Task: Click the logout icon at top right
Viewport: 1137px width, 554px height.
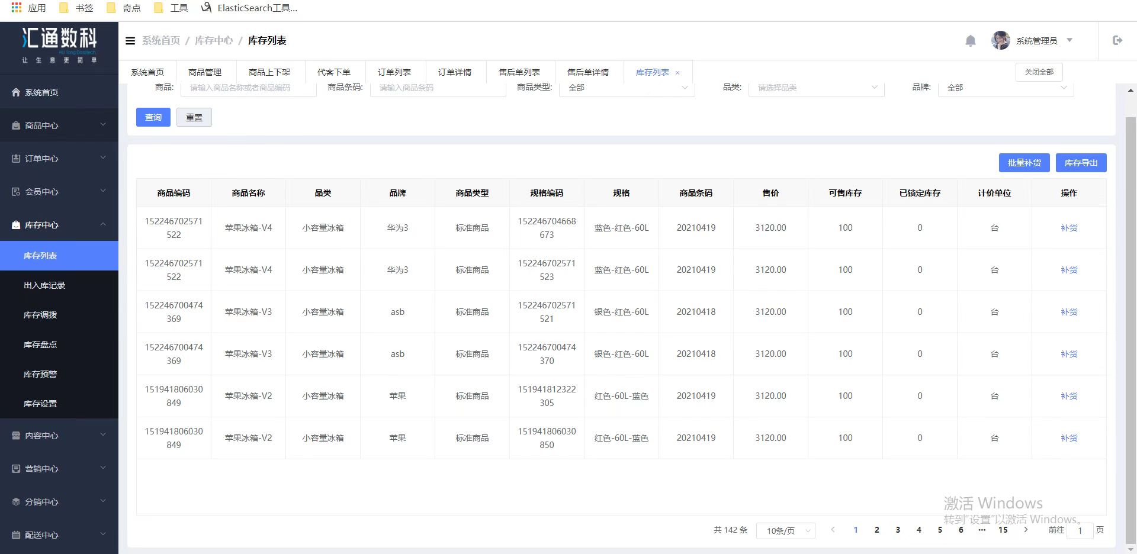Action: 1117,40
